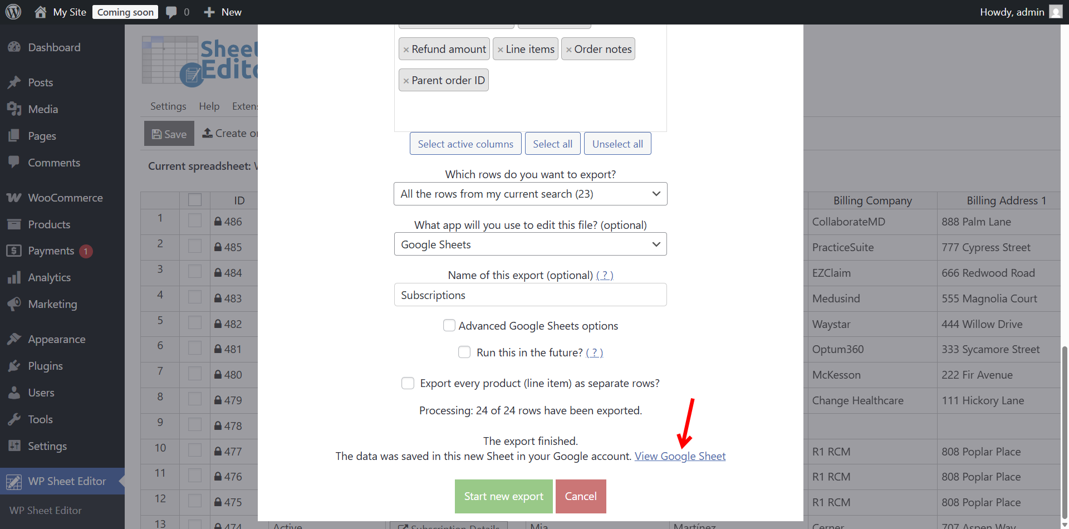Screen dimensions: 1069x529
Task: Click the Select all button
Action: [552, 144]
